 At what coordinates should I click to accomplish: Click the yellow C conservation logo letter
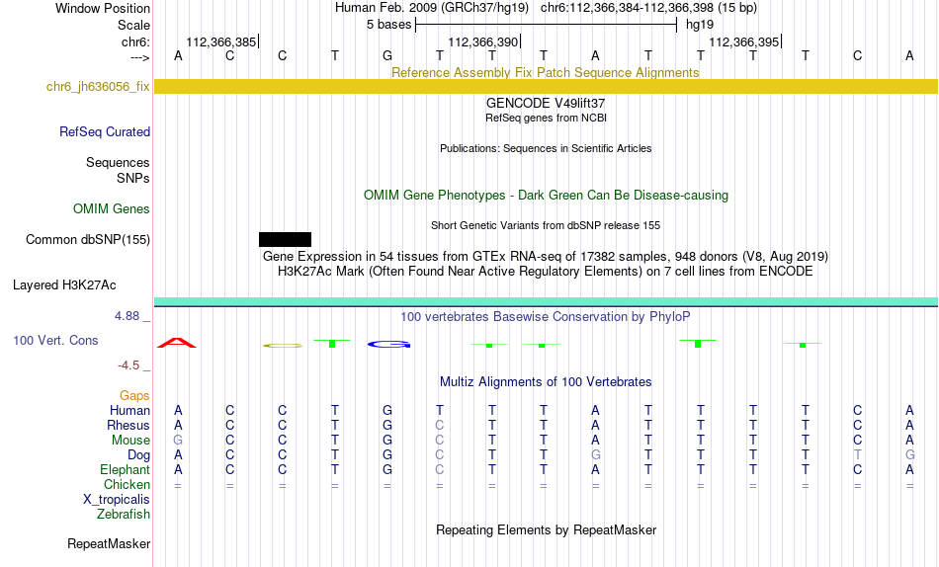point(283,346)
